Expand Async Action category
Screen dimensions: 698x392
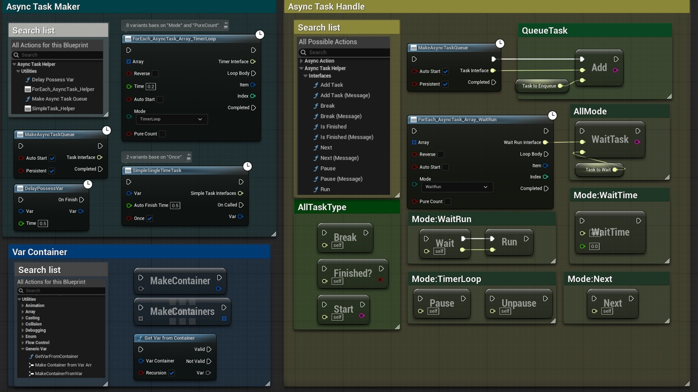(x=302, y=61)
